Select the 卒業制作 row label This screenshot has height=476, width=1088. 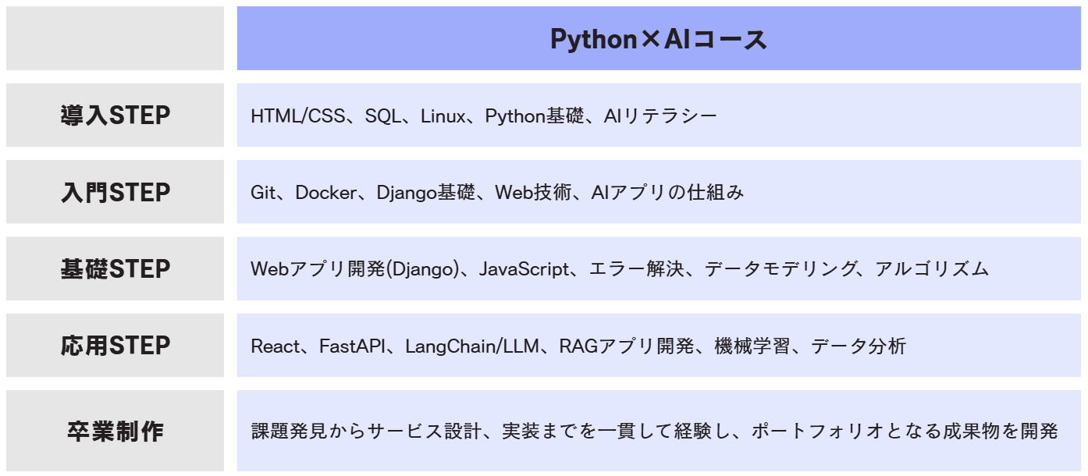click(115, 431)
